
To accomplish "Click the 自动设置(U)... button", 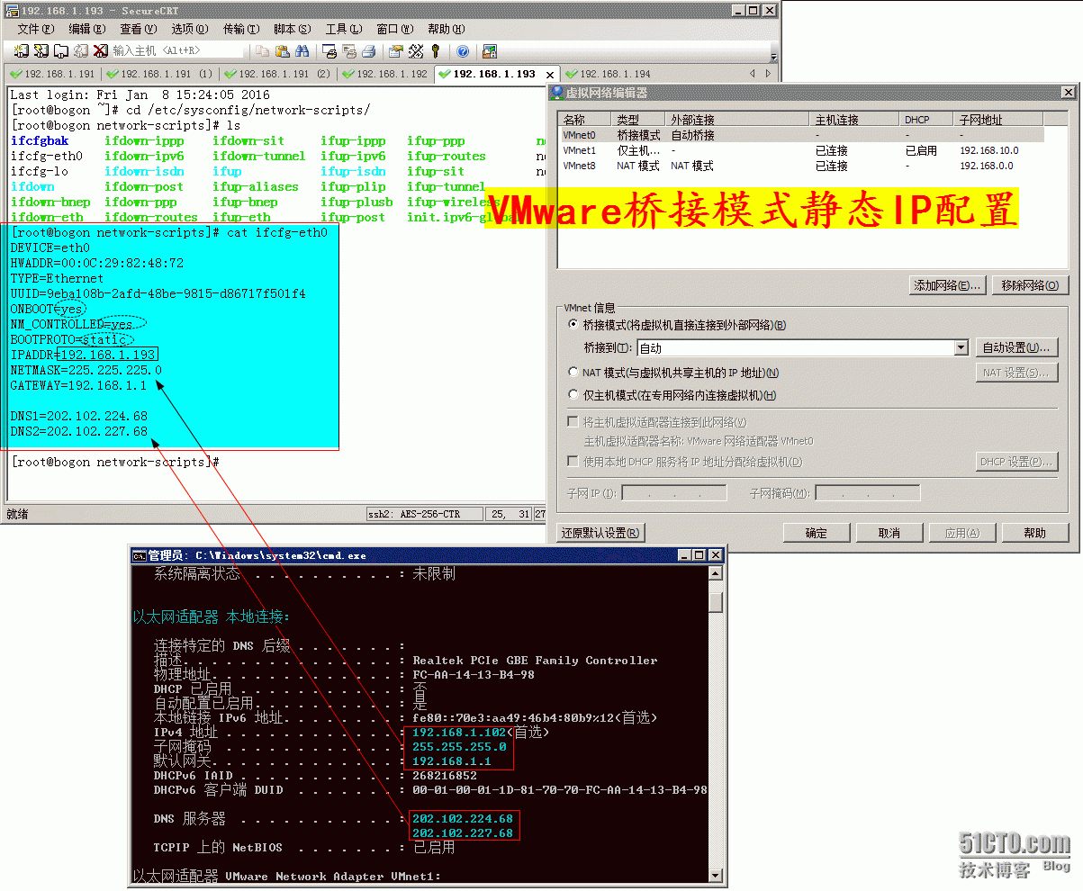I will pos(1016,347).
